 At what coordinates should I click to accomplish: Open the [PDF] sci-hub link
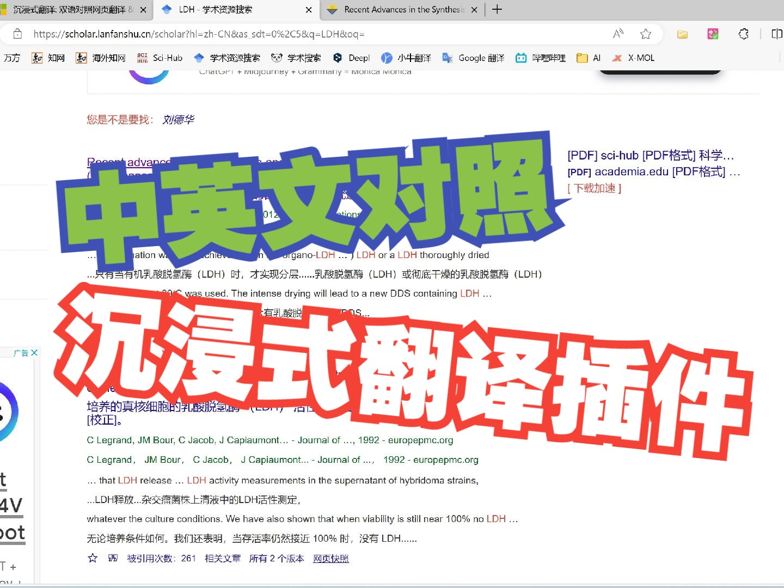(x=651, y=155)
